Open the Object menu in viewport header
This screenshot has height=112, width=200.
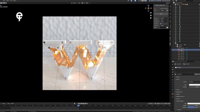tap(15, 1)
